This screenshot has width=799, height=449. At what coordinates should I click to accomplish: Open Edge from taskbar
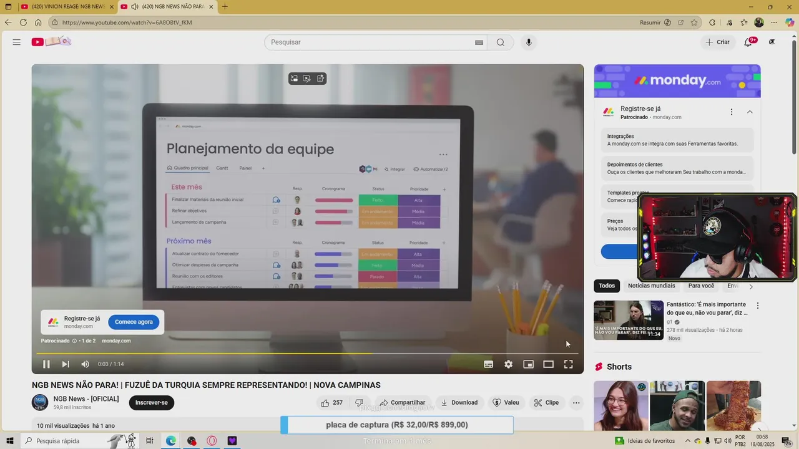click(x=170, y=441)
